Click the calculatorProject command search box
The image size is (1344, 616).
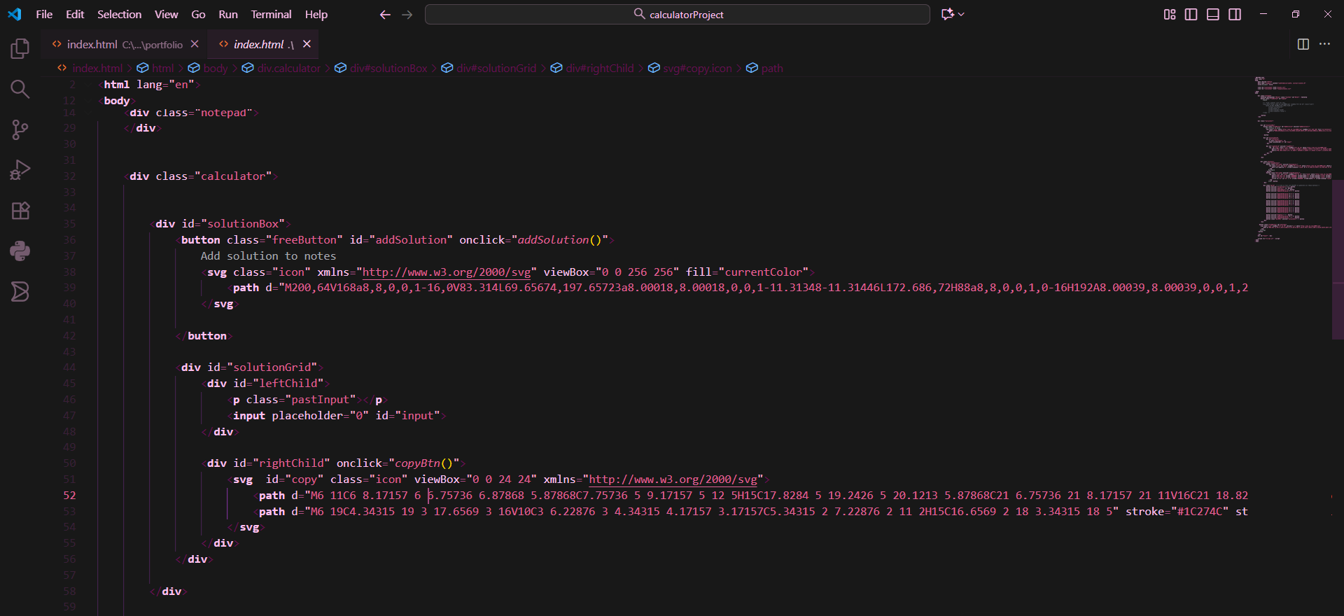pos(677,15)
